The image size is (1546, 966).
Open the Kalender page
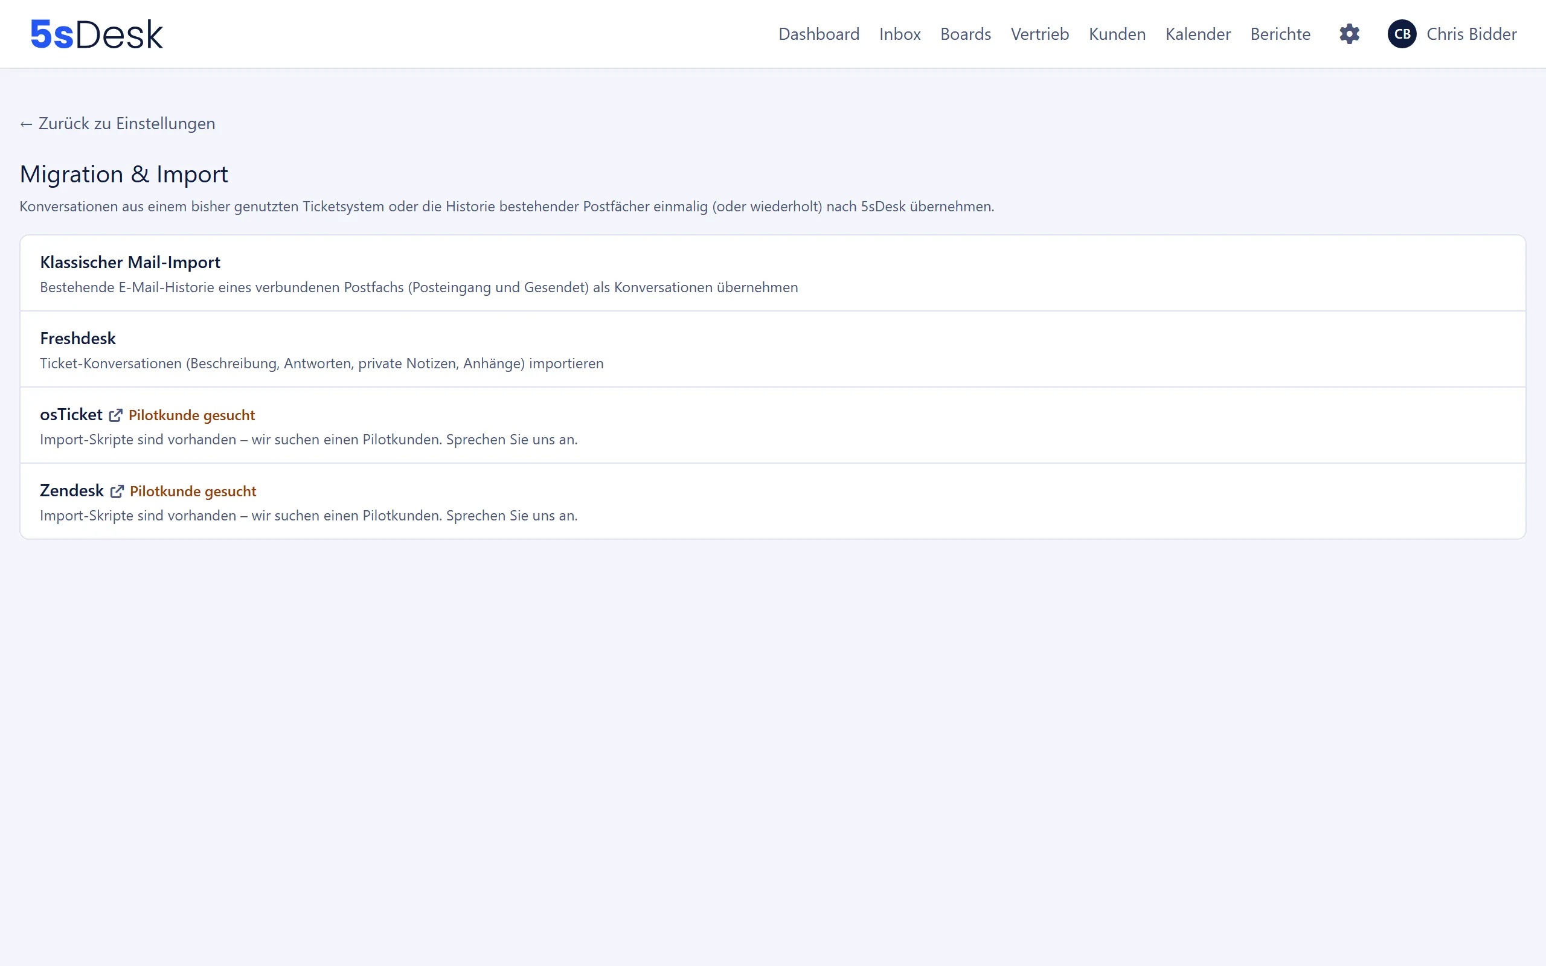pyautogui.click(x=1198, y=34)
